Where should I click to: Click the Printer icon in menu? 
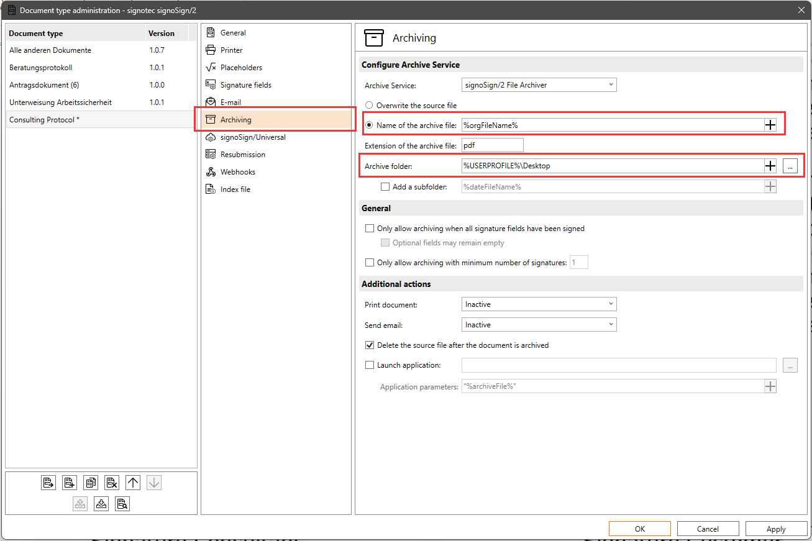tap(211, 50)
